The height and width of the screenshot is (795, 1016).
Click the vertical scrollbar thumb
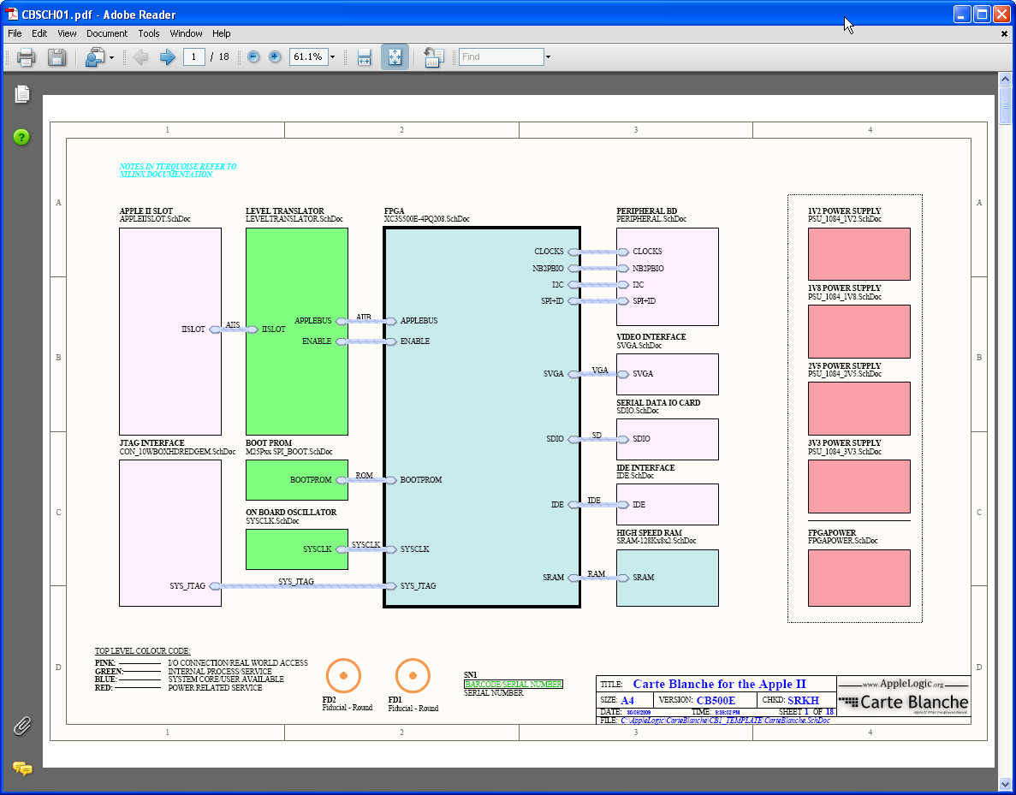pyautogui.click(x=1005, y=105)
